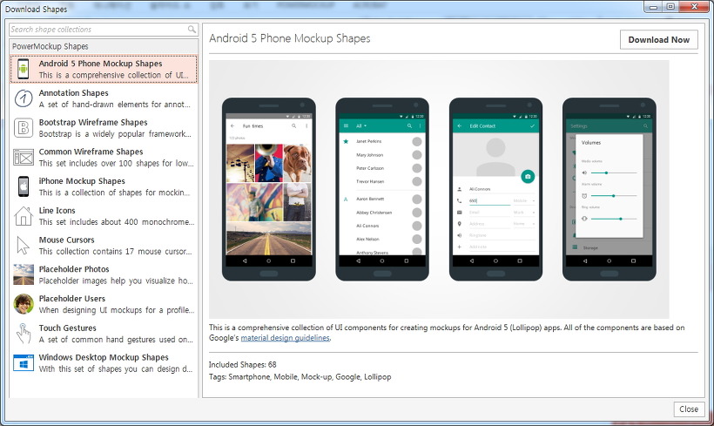Click the Mouse Cursors arrow icon
This screenshot has height=426, width=714.
click(23, 246)
